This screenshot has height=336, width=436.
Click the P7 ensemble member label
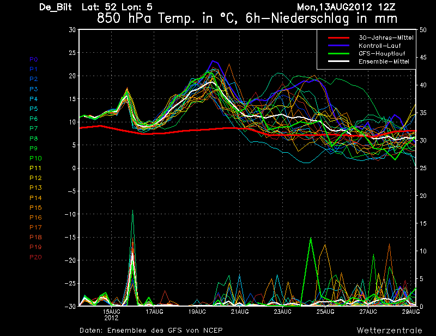[34, 128]
